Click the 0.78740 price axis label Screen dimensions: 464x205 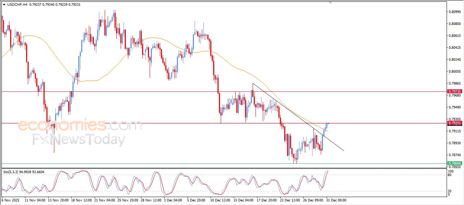454,155
